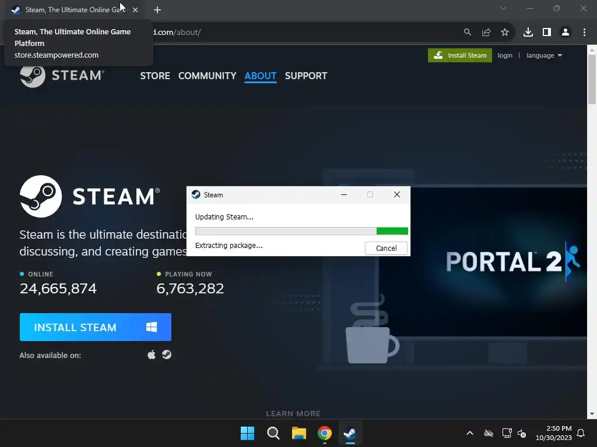Click the SteamOS download icon
This screenshot has height=447, width=597.
pos(167,354)
